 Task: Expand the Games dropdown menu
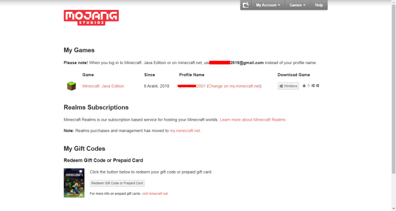point(297,5)
